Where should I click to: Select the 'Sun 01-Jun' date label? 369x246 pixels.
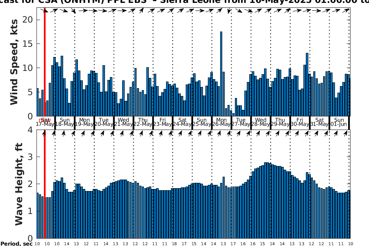point(339,122)
